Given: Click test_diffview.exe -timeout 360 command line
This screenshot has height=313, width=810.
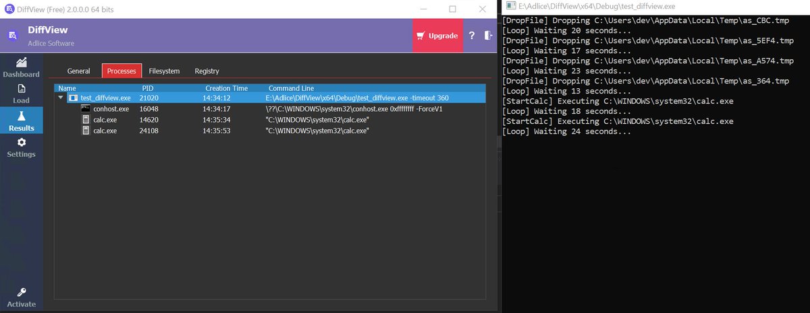Looking at the screenshot, I should tap(357, 98).
